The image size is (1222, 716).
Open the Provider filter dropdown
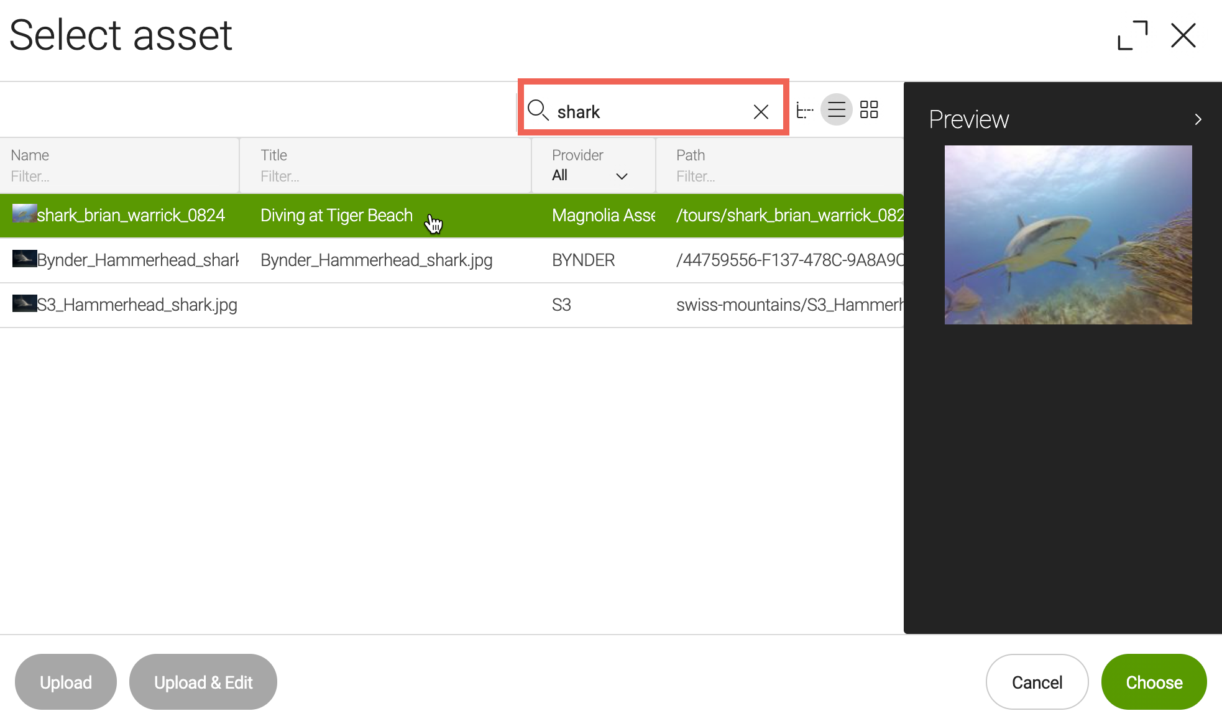point(590,176)
